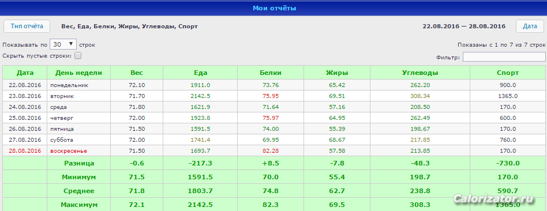Click the date range 22.08.2016 — 28.08.2016
The image size is (547, 211).
point(464,26)
